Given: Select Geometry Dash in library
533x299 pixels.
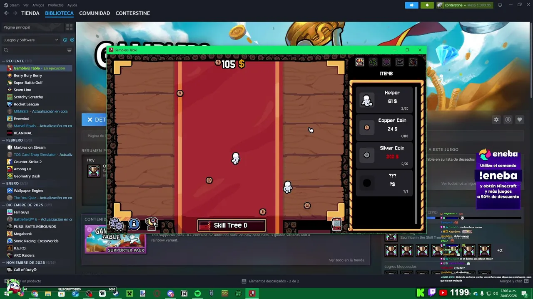Looking at the screenshot, I should (27, 176).
